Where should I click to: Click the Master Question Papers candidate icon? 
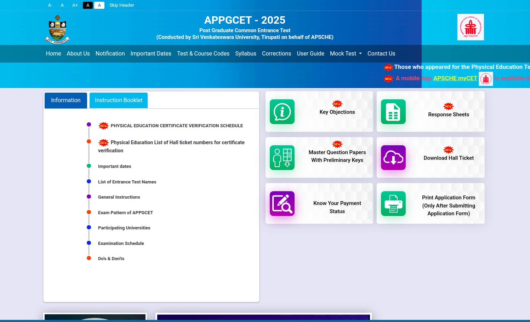click(282, 158)
